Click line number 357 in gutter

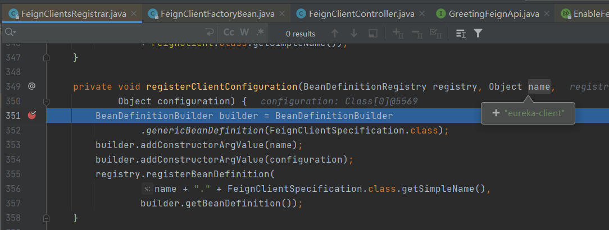[x=13, y=203]
